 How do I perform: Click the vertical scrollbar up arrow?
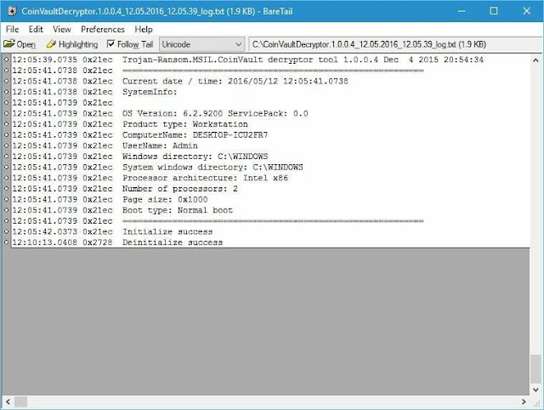pos(535,60)
